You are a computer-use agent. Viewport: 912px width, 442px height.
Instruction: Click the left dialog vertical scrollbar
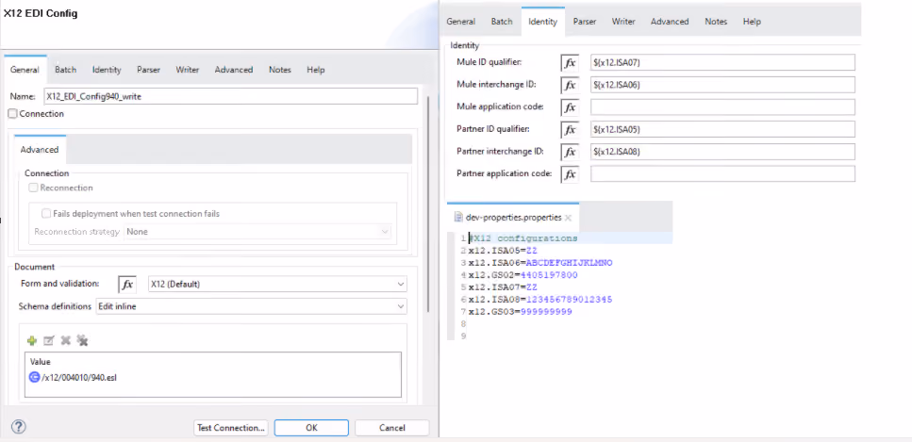tap(429, 204)
